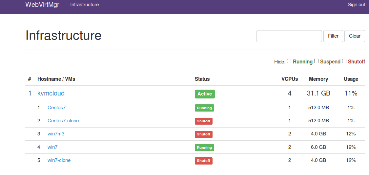369x175 pixels.
Task: Click the Filter button
Action: [x=333, y=36]
